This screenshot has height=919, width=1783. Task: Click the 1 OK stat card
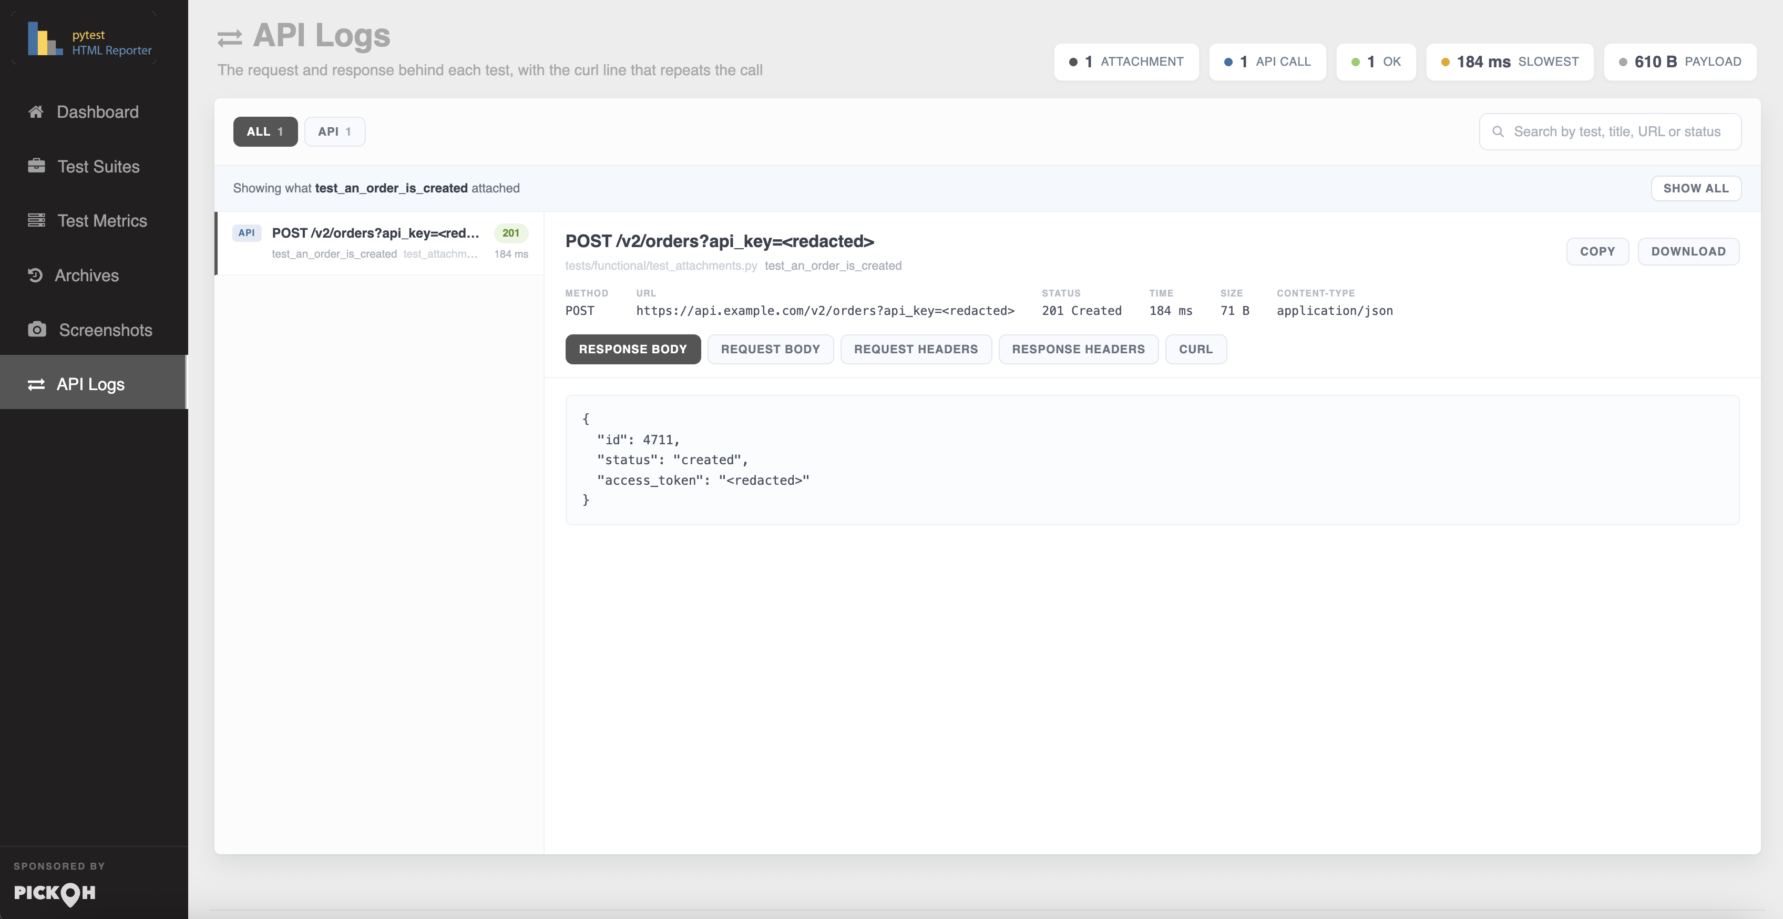pos(1376,62)
